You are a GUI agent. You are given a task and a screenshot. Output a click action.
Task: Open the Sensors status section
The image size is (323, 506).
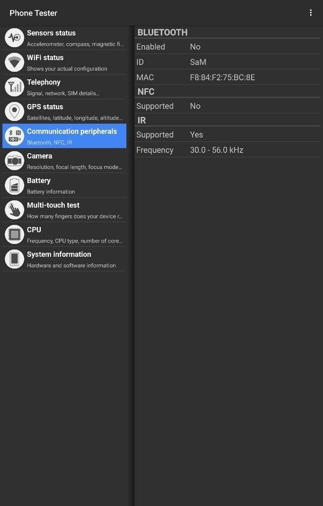[x=75, y=38]
